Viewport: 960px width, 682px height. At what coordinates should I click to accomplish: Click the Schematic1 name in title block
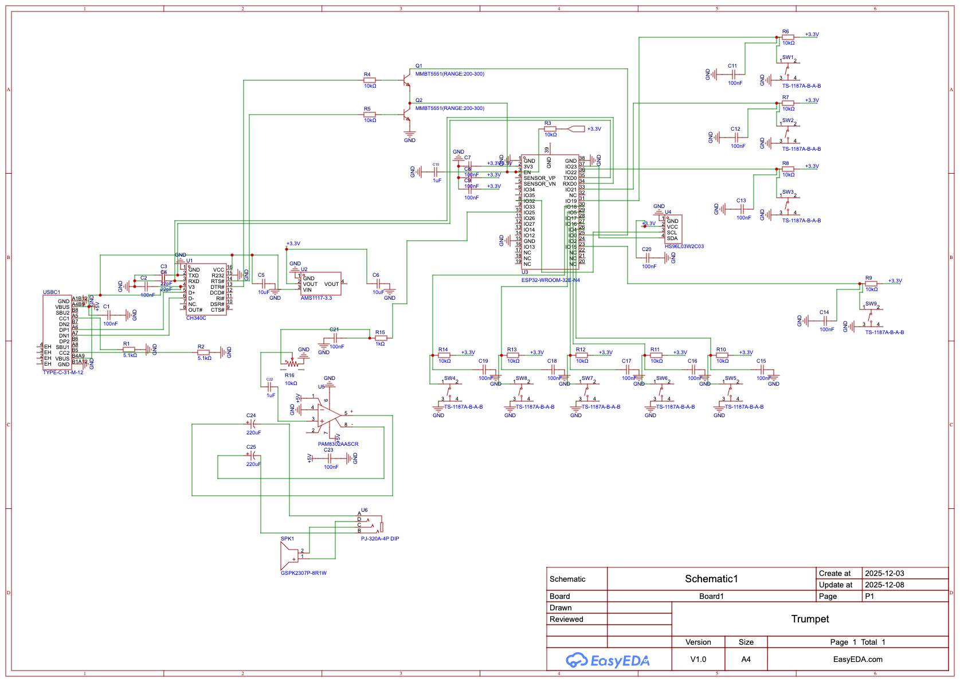pyautogui.click(x=712, y=579)
